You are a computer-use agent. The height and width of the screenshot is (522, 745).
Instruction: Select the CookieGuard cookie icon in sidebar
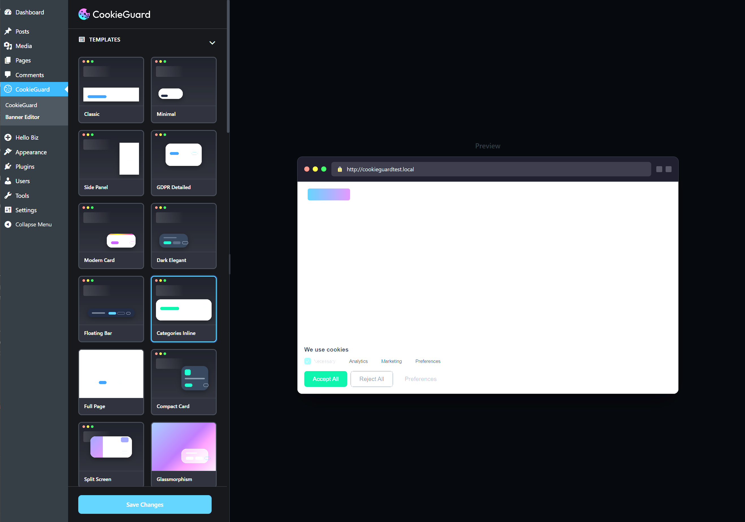[x=8, y=89]
